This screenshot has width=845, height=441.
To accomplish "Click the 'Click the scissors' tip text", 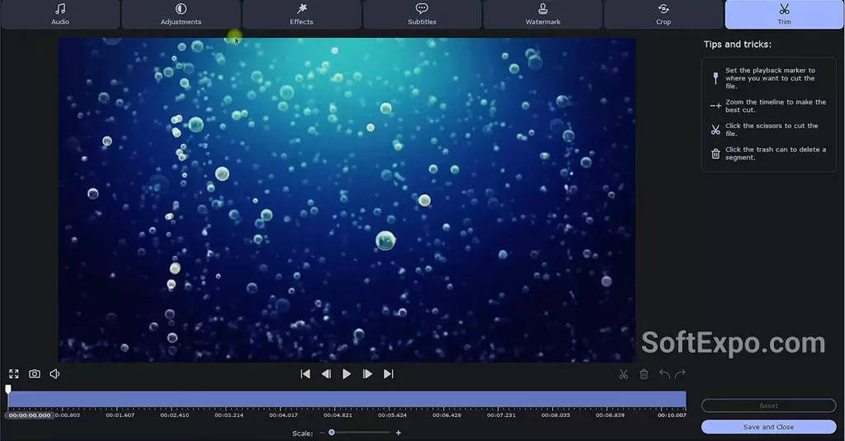I will (x=772, y=129).
